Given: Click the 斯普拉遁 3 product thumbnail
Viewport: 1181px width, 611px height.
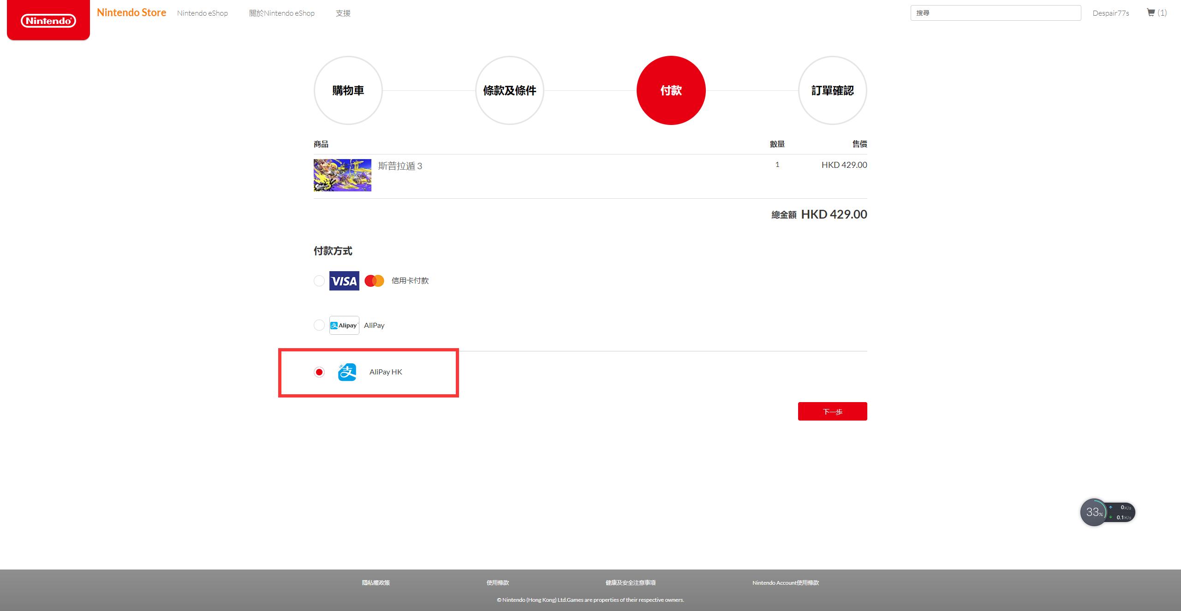Looking at the screenshot, I should [342, 175].
